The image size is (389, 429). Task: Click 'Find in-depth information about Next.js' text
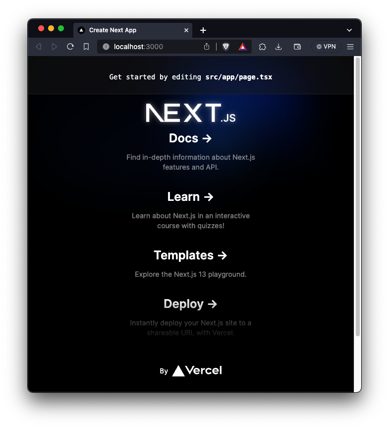click(x=191, y=157)
